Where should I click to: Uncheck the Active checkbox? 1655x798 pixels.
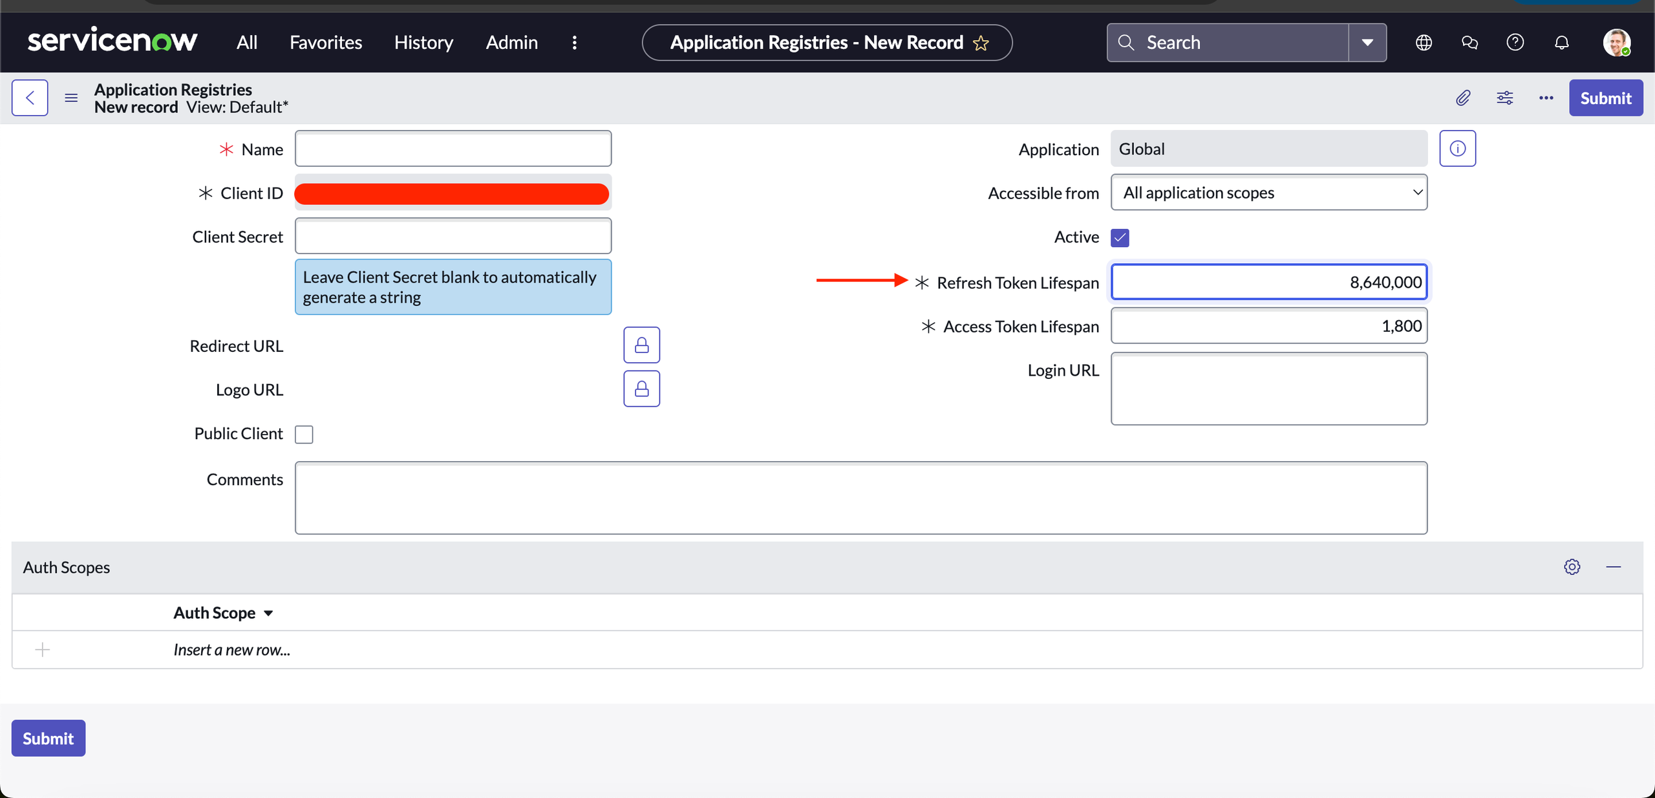[1120, 238]
